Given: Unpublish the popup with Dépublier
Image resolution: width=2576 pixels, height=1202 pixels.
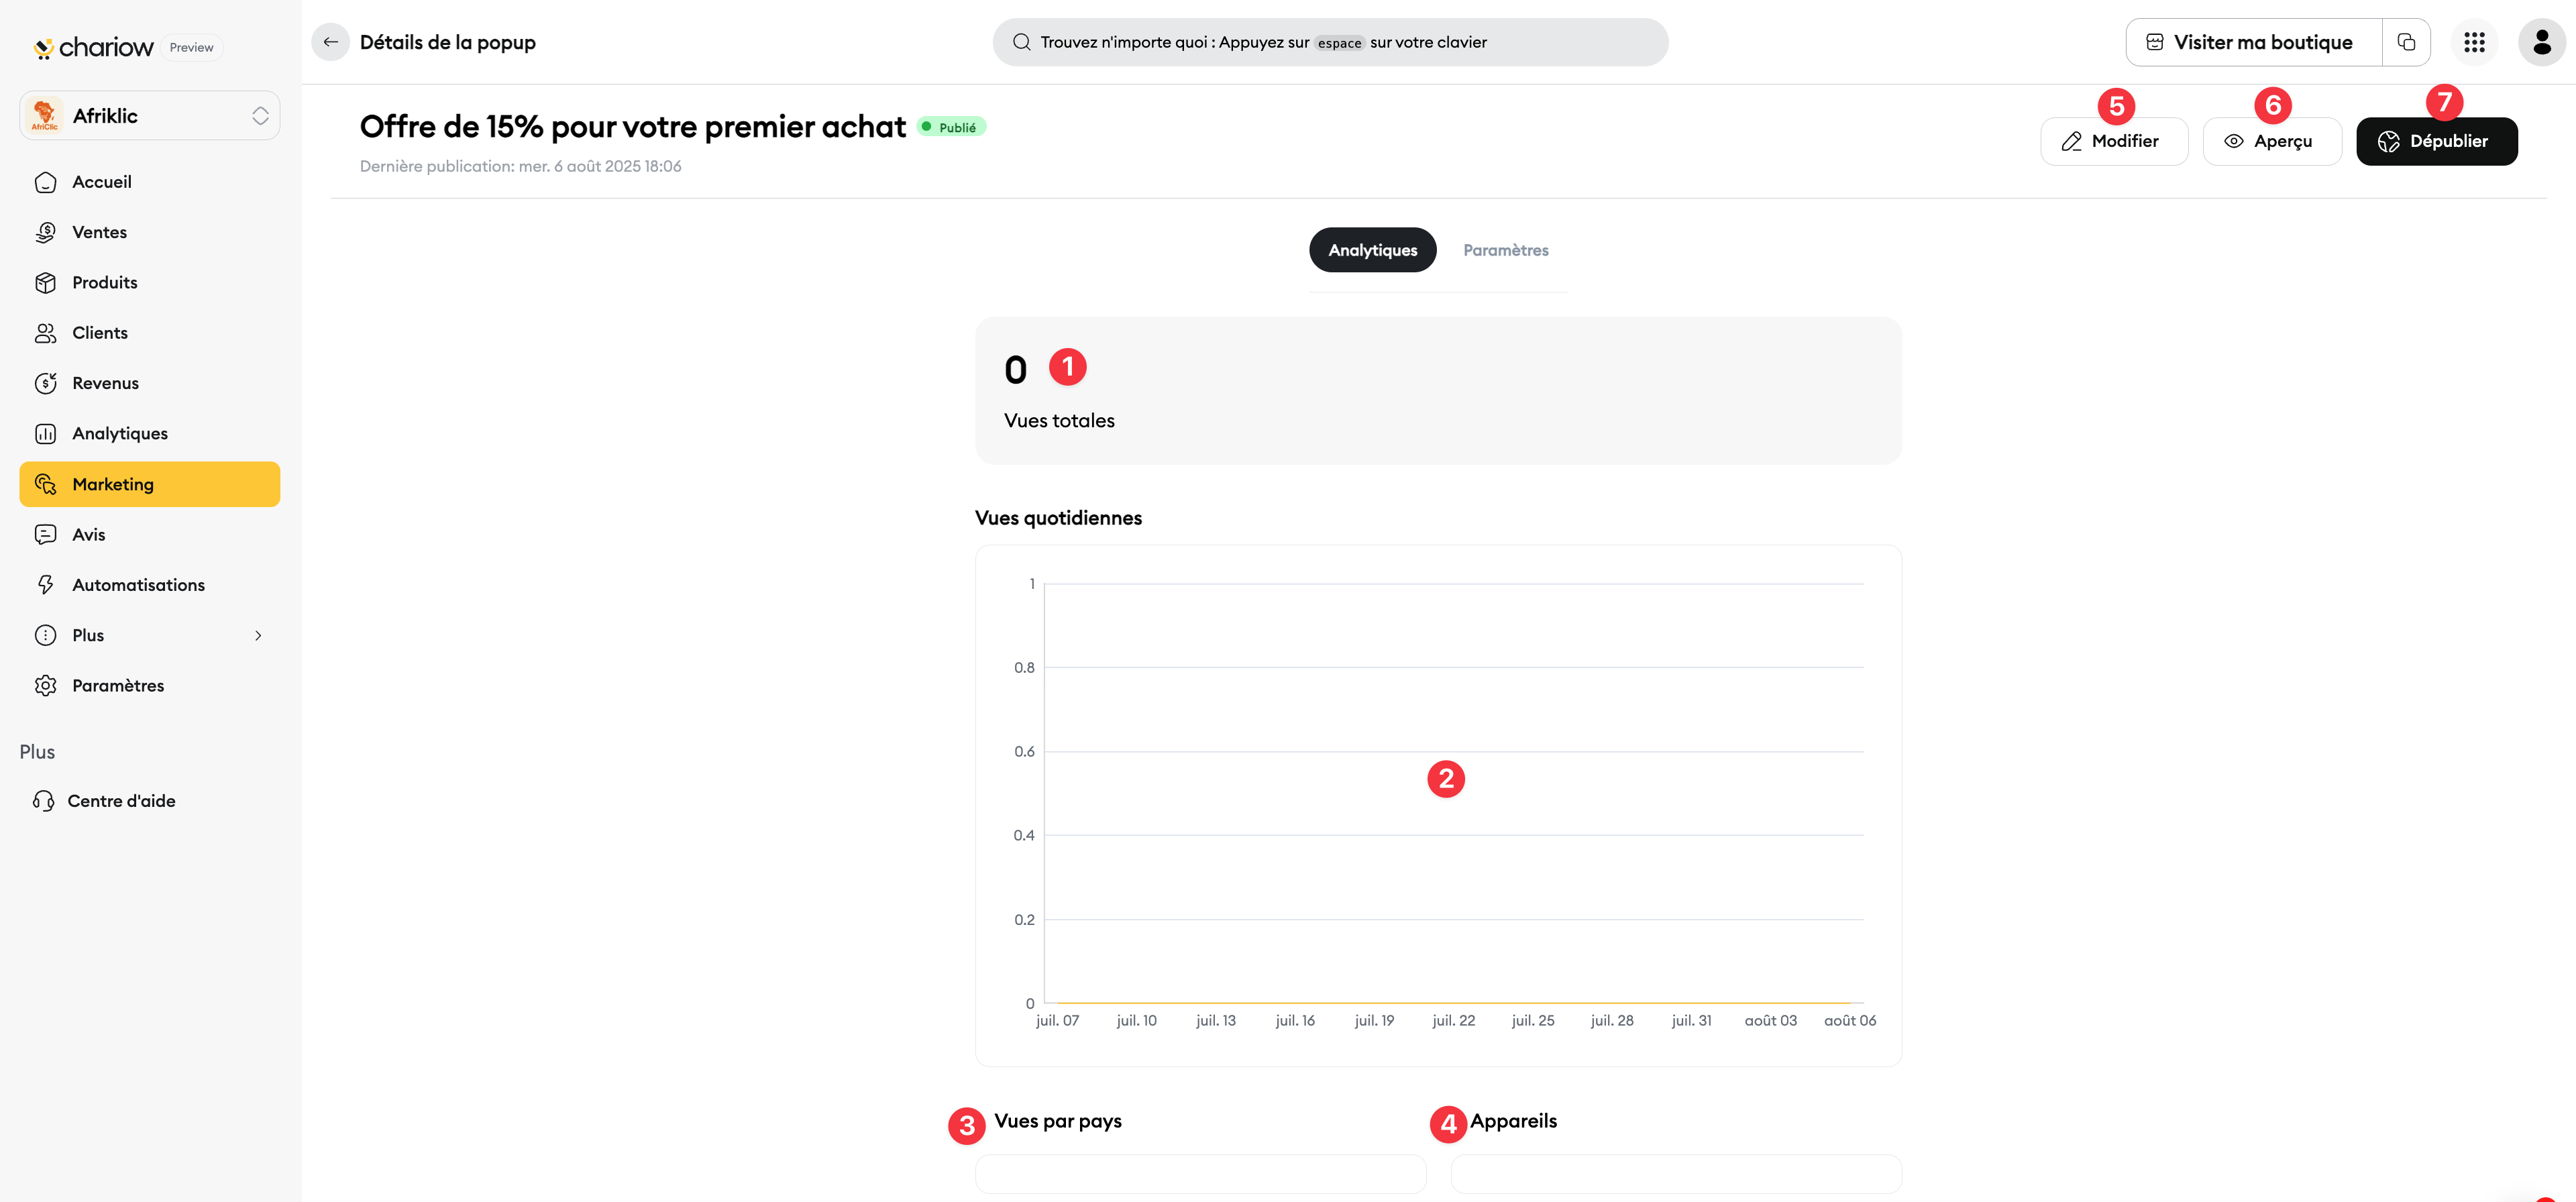Looking at the screenshot, I should [x=2436, y=142].
